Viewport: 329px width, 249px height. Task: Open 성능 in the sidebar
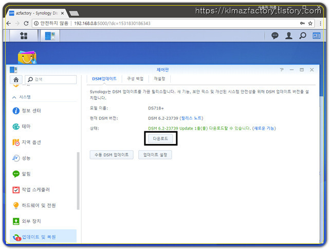[x=43, y=158]
